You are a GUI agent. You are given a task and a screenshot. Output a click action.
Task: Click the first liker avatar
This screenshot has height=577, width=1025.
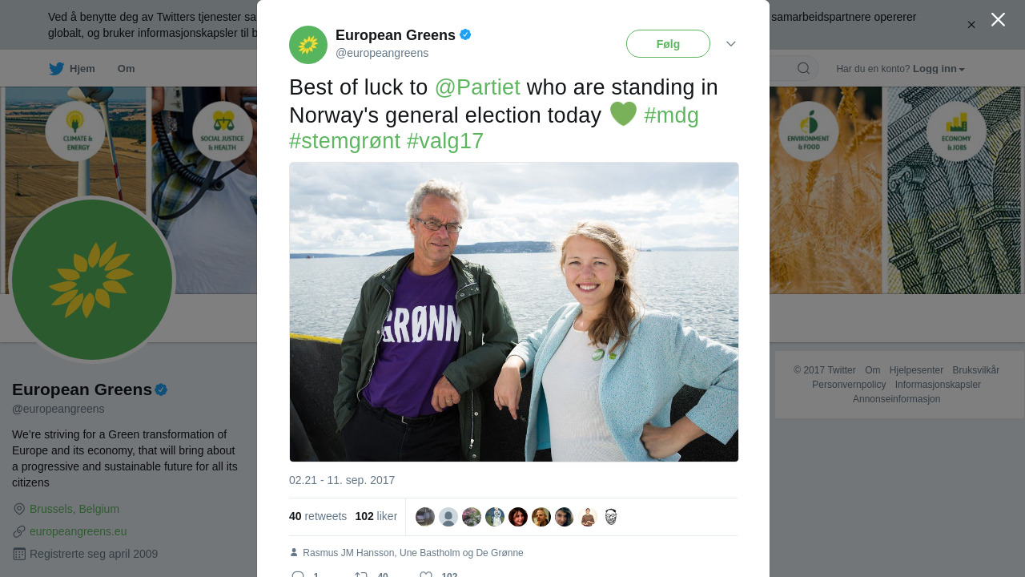point(425,517)
